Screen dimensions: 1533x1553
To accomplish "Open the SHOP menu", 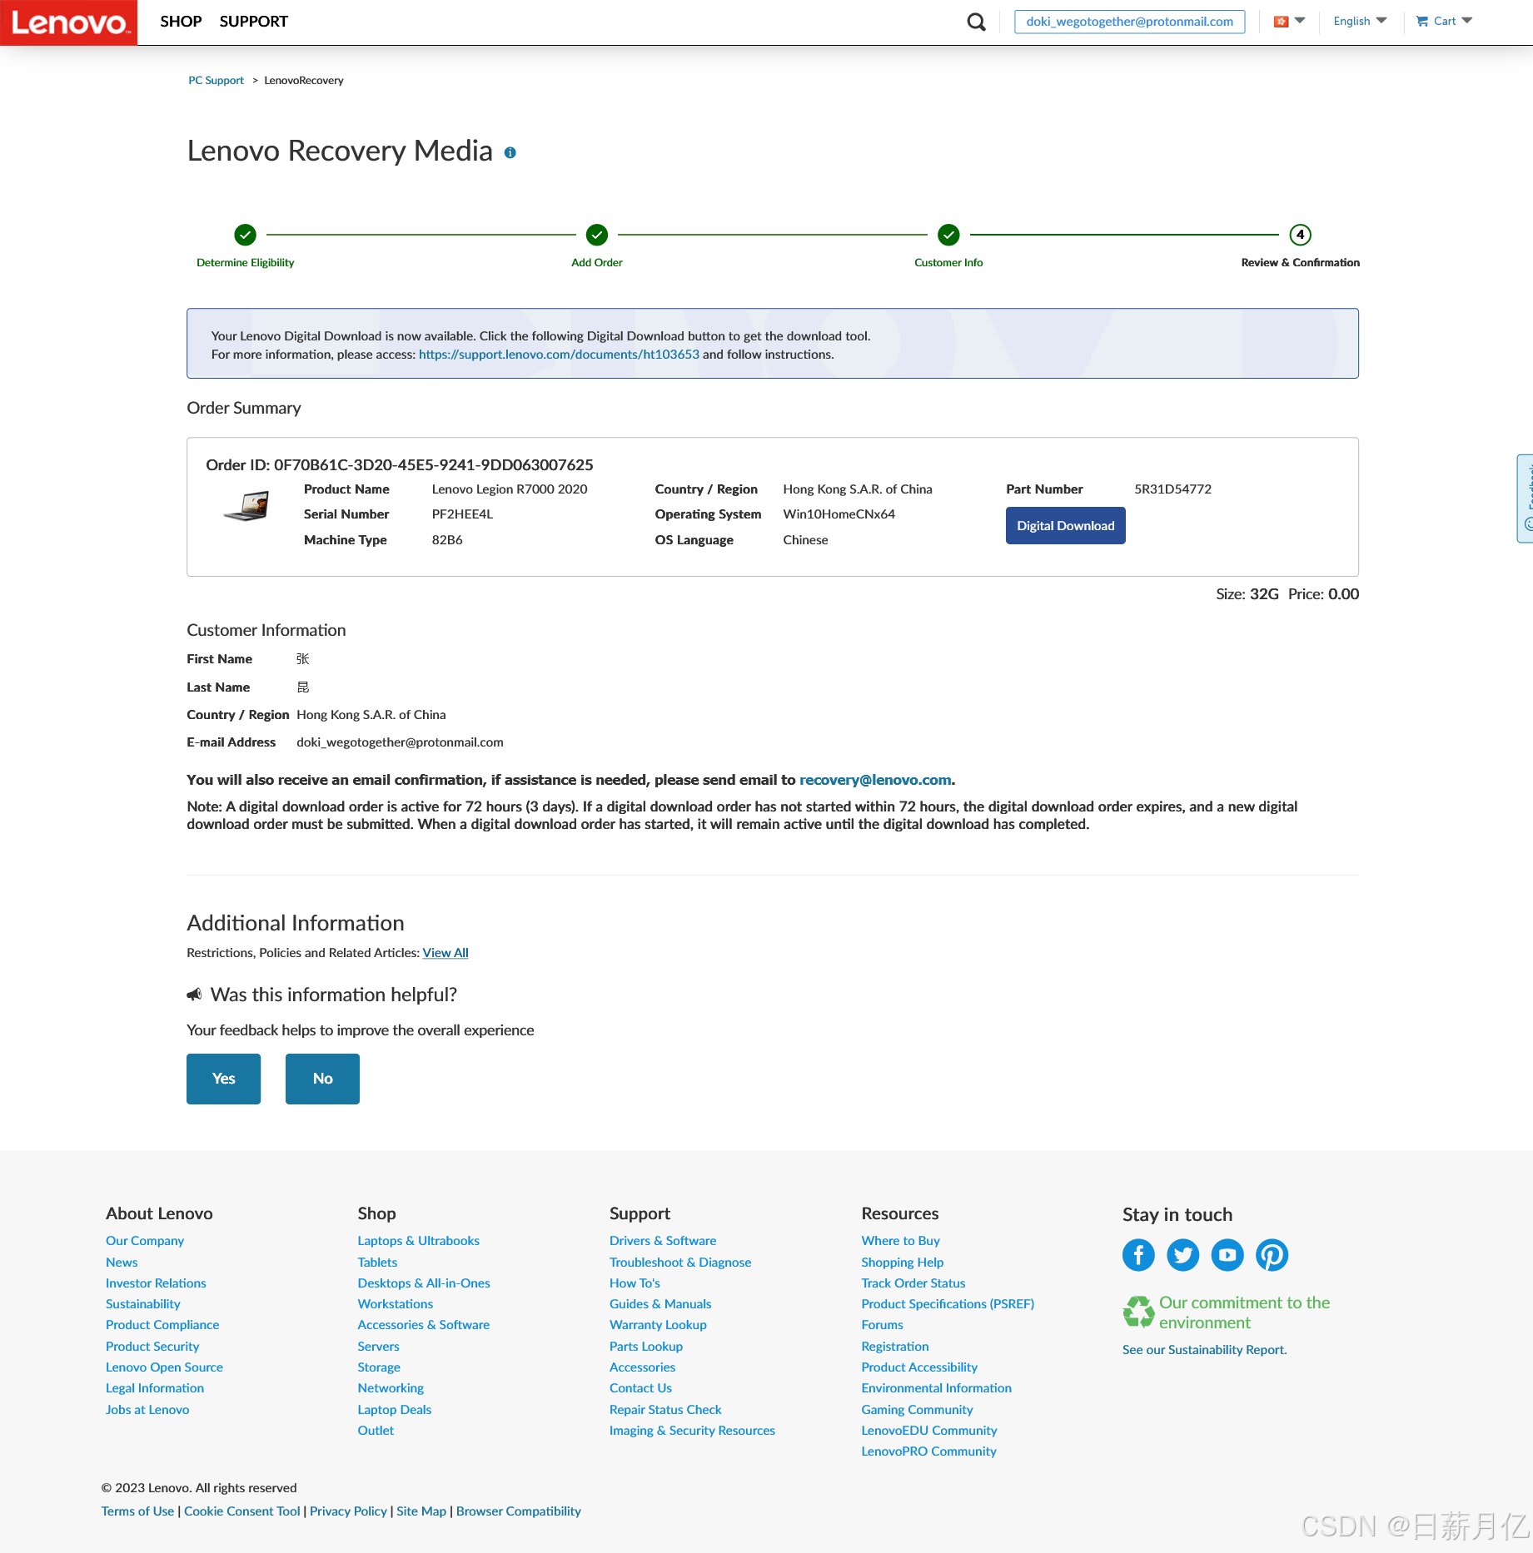I will pyautogui.click(x=181, y=22).
